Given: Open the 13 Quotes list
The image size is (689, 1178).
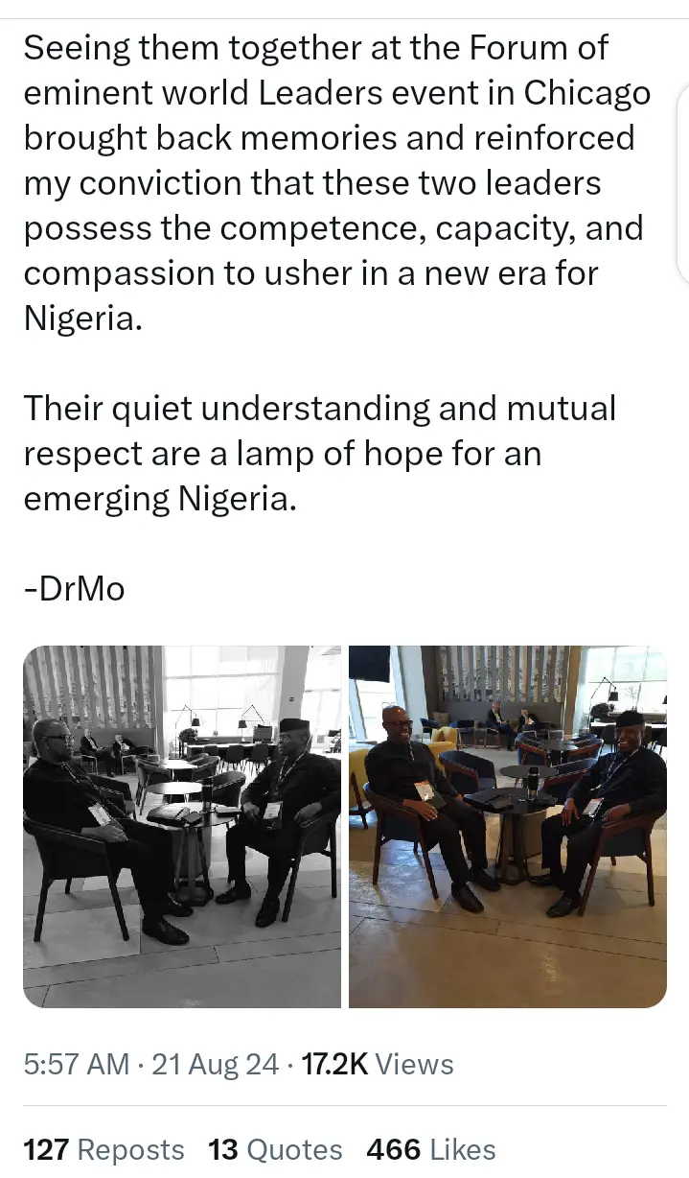Looking at the screenshot, I should [275, 1149].
